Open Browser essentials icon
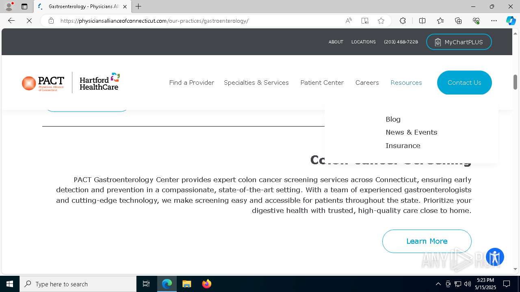 [x=476, y=21]
